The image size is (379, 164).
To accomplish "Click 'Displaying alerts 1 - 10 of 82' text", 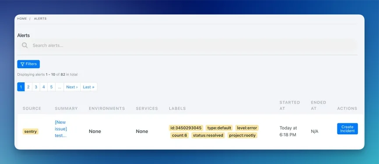I will pos(47,74).
